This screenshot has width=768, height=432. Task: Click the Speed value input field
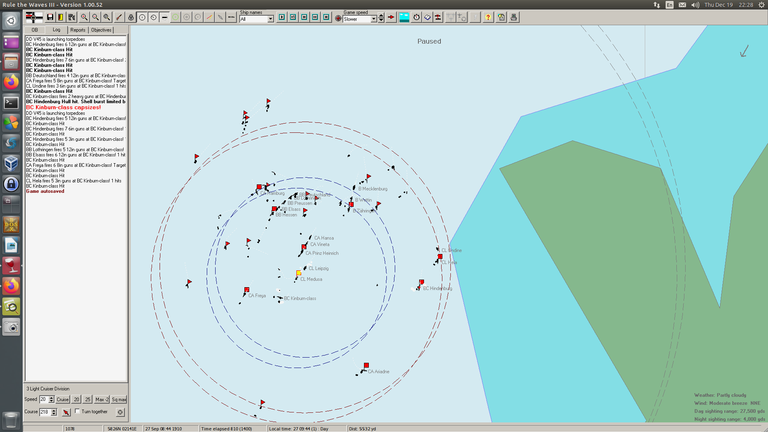[x=44, y=399]
